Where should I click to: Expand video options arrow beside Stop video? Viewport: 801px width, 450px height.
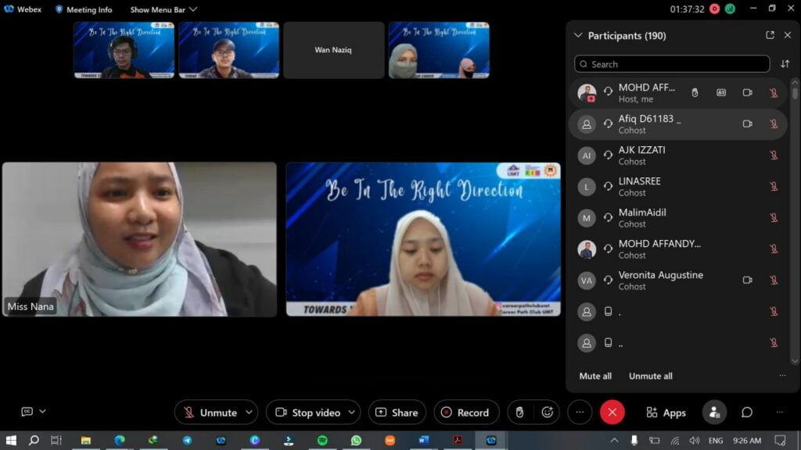point(353,412)
